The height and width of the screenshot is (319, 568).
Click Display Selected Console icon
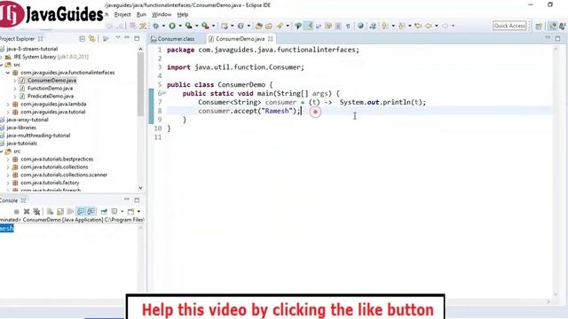(114, 212)
